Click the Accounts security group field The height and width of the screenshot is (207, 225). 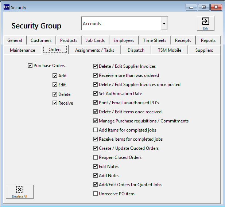(x=121, y=24)
